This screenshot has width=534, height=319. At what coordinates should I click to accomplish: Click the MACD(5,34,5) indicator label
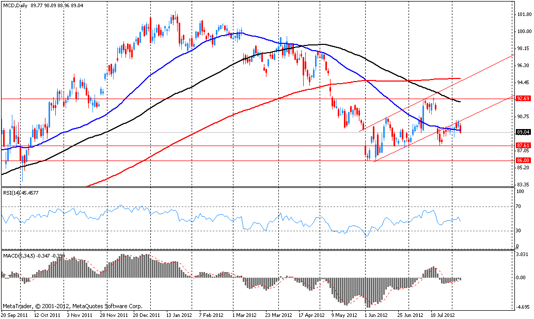(34, 256)
